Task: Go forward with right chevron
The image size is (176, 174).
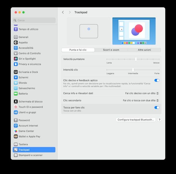Action: (x=70, y=12)
